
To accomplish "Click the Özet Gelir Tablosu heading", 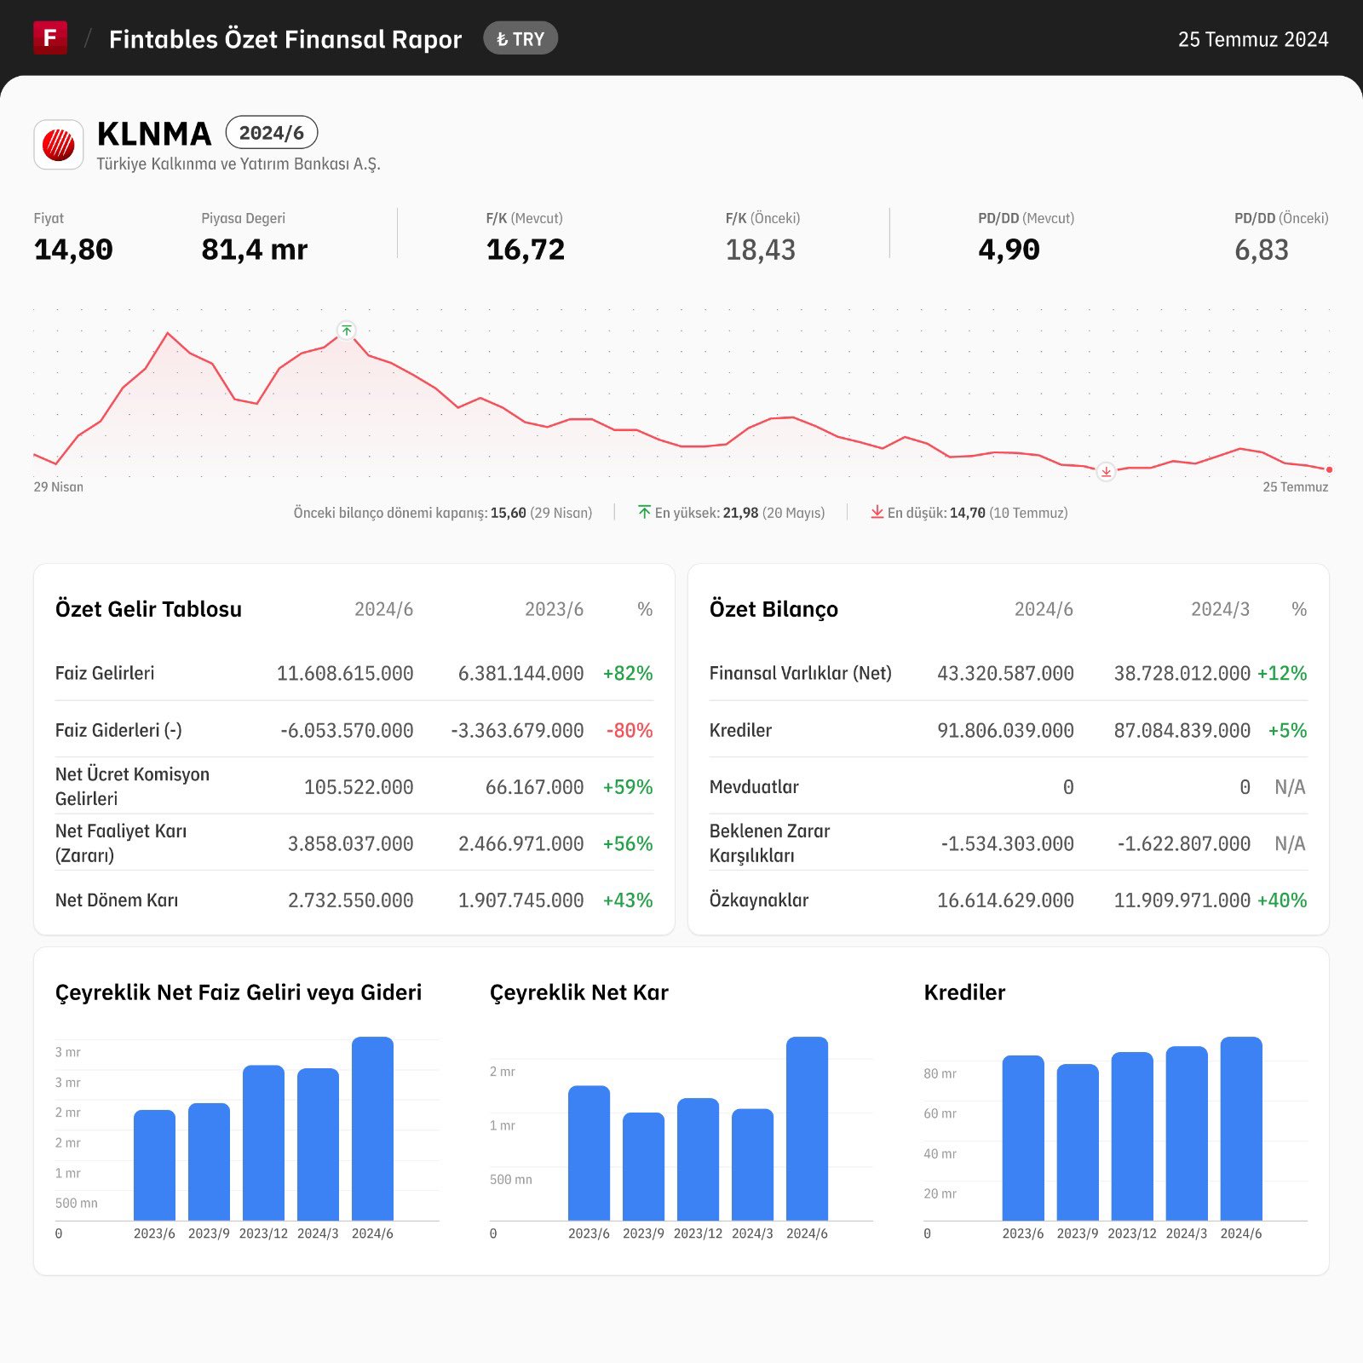I will pos(148,609).
